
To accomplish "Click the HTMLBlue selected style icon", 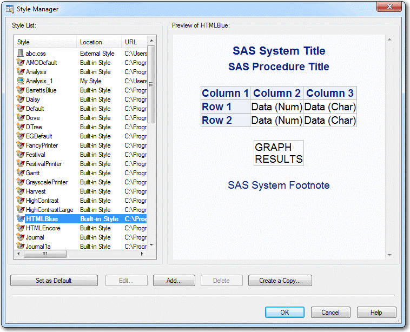I will point(21,219).
